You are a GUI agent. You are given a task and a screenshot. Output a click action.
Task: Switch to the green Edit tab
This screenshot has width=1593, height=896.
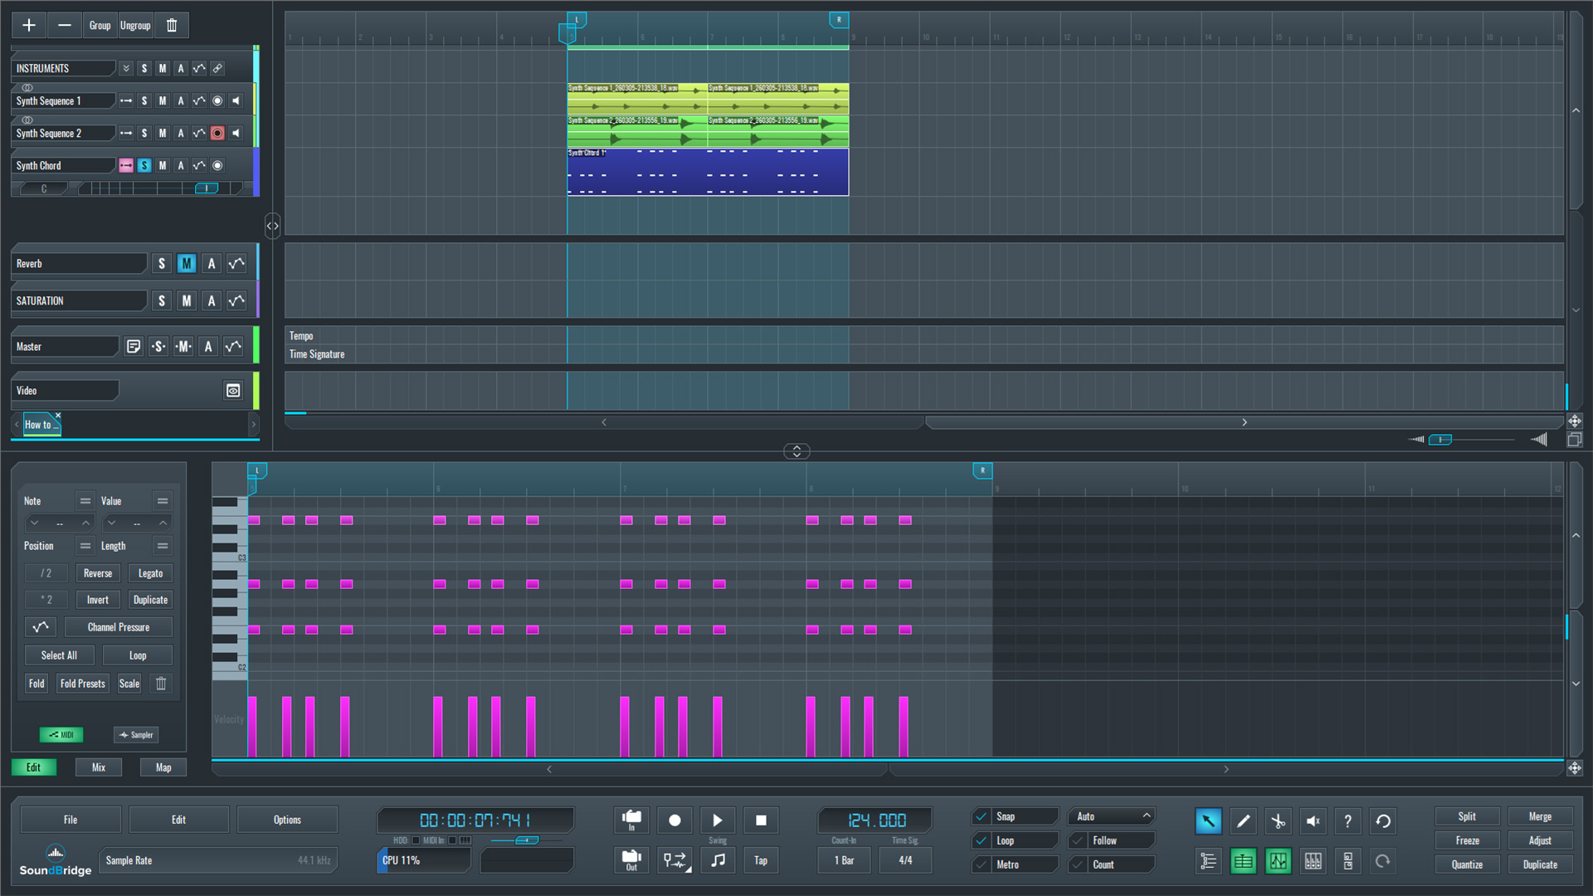coord(34,767)
